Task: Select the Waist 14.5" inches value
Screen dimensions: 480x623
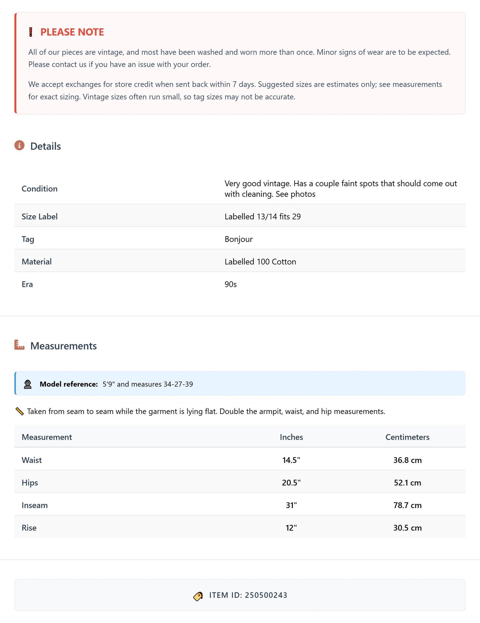Action: pyautogui.click(x=291, y=460)
